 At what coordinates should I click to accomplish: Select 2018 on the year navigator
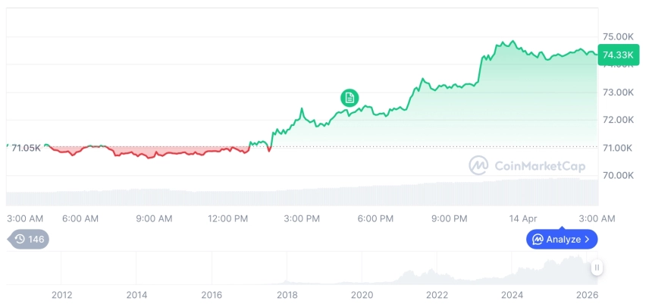pos(287,295)
